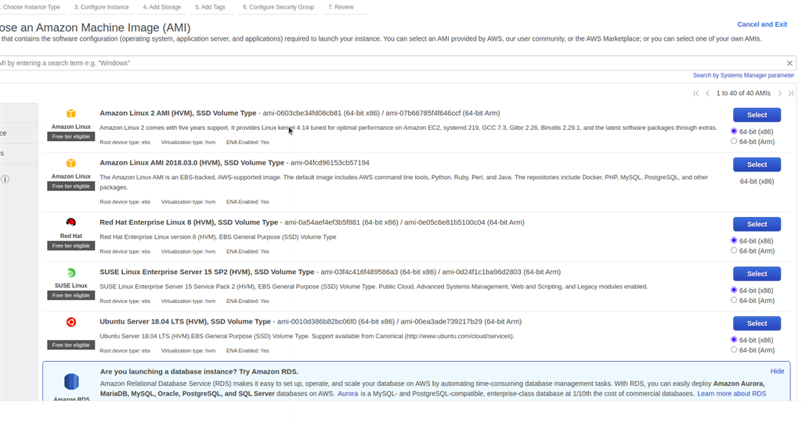This screenshot has width=802, height=426.
Task: Open the Aurora link in RDS banner
Action: click(x=348, y=394)
